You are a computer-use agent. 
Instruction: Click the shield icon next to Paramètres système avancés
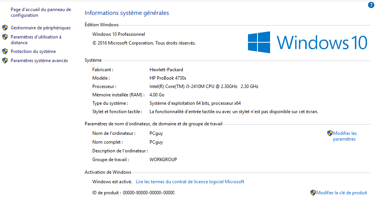5,61
